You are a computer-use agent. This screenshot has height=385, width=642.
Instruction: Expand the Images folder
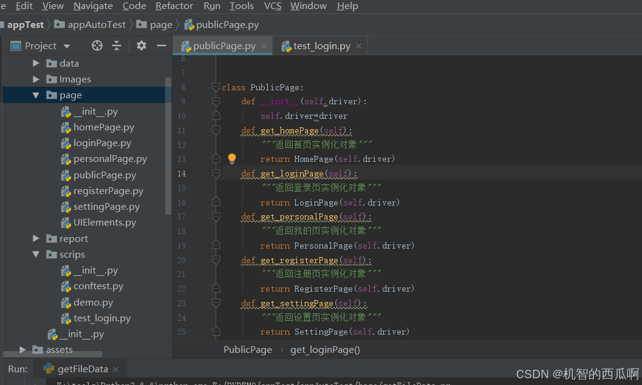(x=36, y=79)
